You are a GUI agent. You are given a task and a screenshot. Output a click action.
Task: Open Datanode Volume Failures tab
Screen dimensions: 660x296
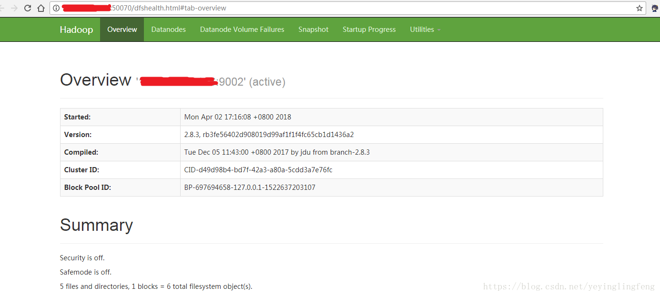[x=242, y=30]
